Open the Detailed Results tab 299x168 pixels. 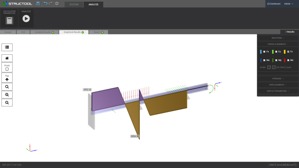click(x=45, y=32)
